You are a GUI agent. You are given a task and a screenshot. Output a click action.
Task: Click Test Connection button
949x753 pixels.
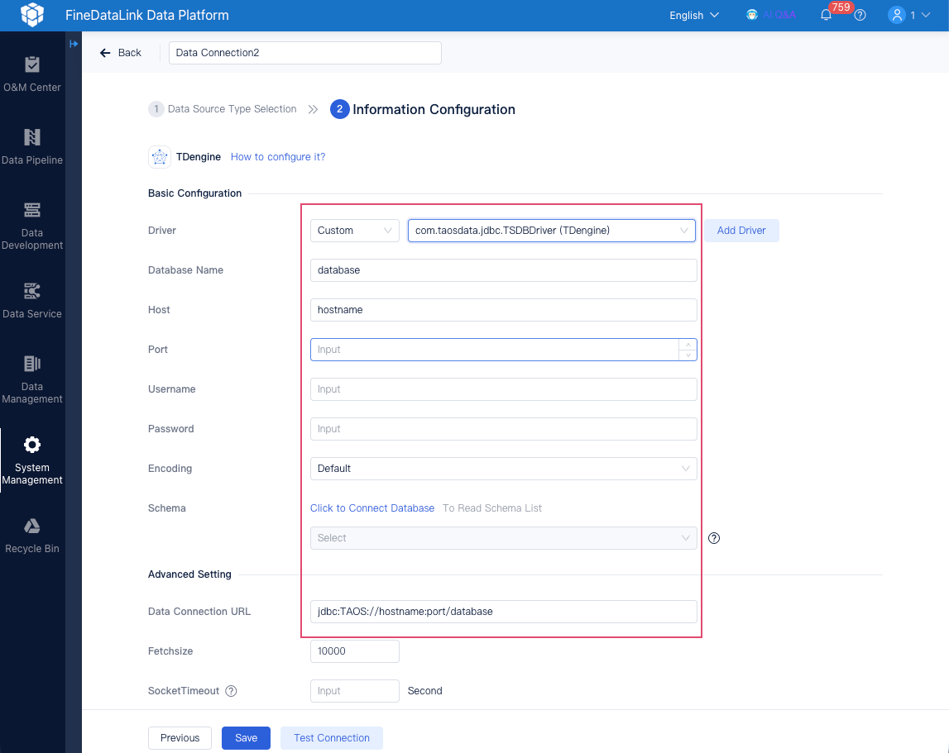pos(332,738)
